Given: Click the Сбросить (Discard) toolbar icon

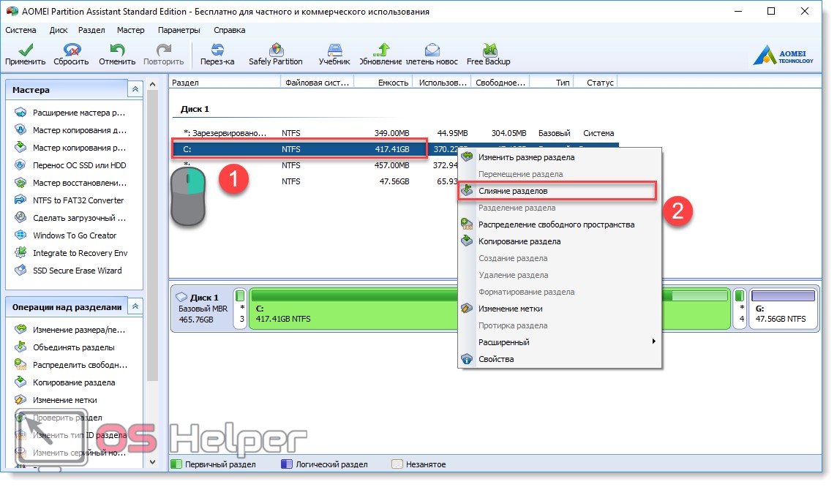Looking at the screenshot, I should tap(71, 50).
